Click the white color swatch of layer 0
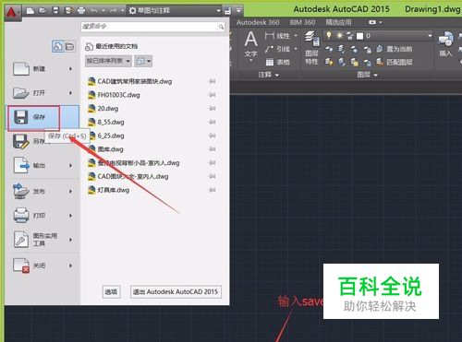 coord(359,36)
